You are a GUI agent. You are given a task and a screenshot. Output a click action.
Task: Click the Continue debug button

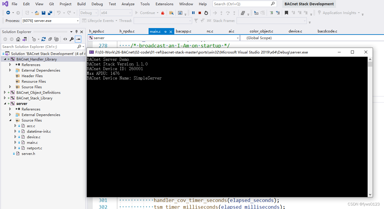(145, 13)
